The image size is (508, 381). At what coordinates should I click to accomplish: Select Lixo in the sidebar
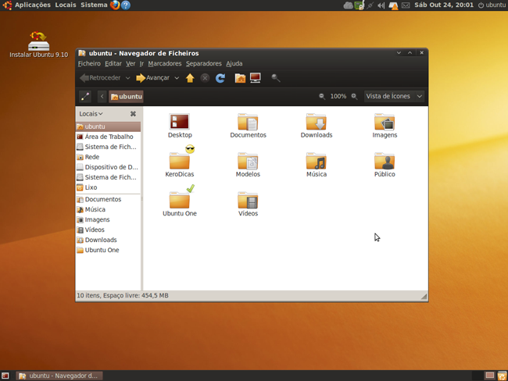coord(108,187)
